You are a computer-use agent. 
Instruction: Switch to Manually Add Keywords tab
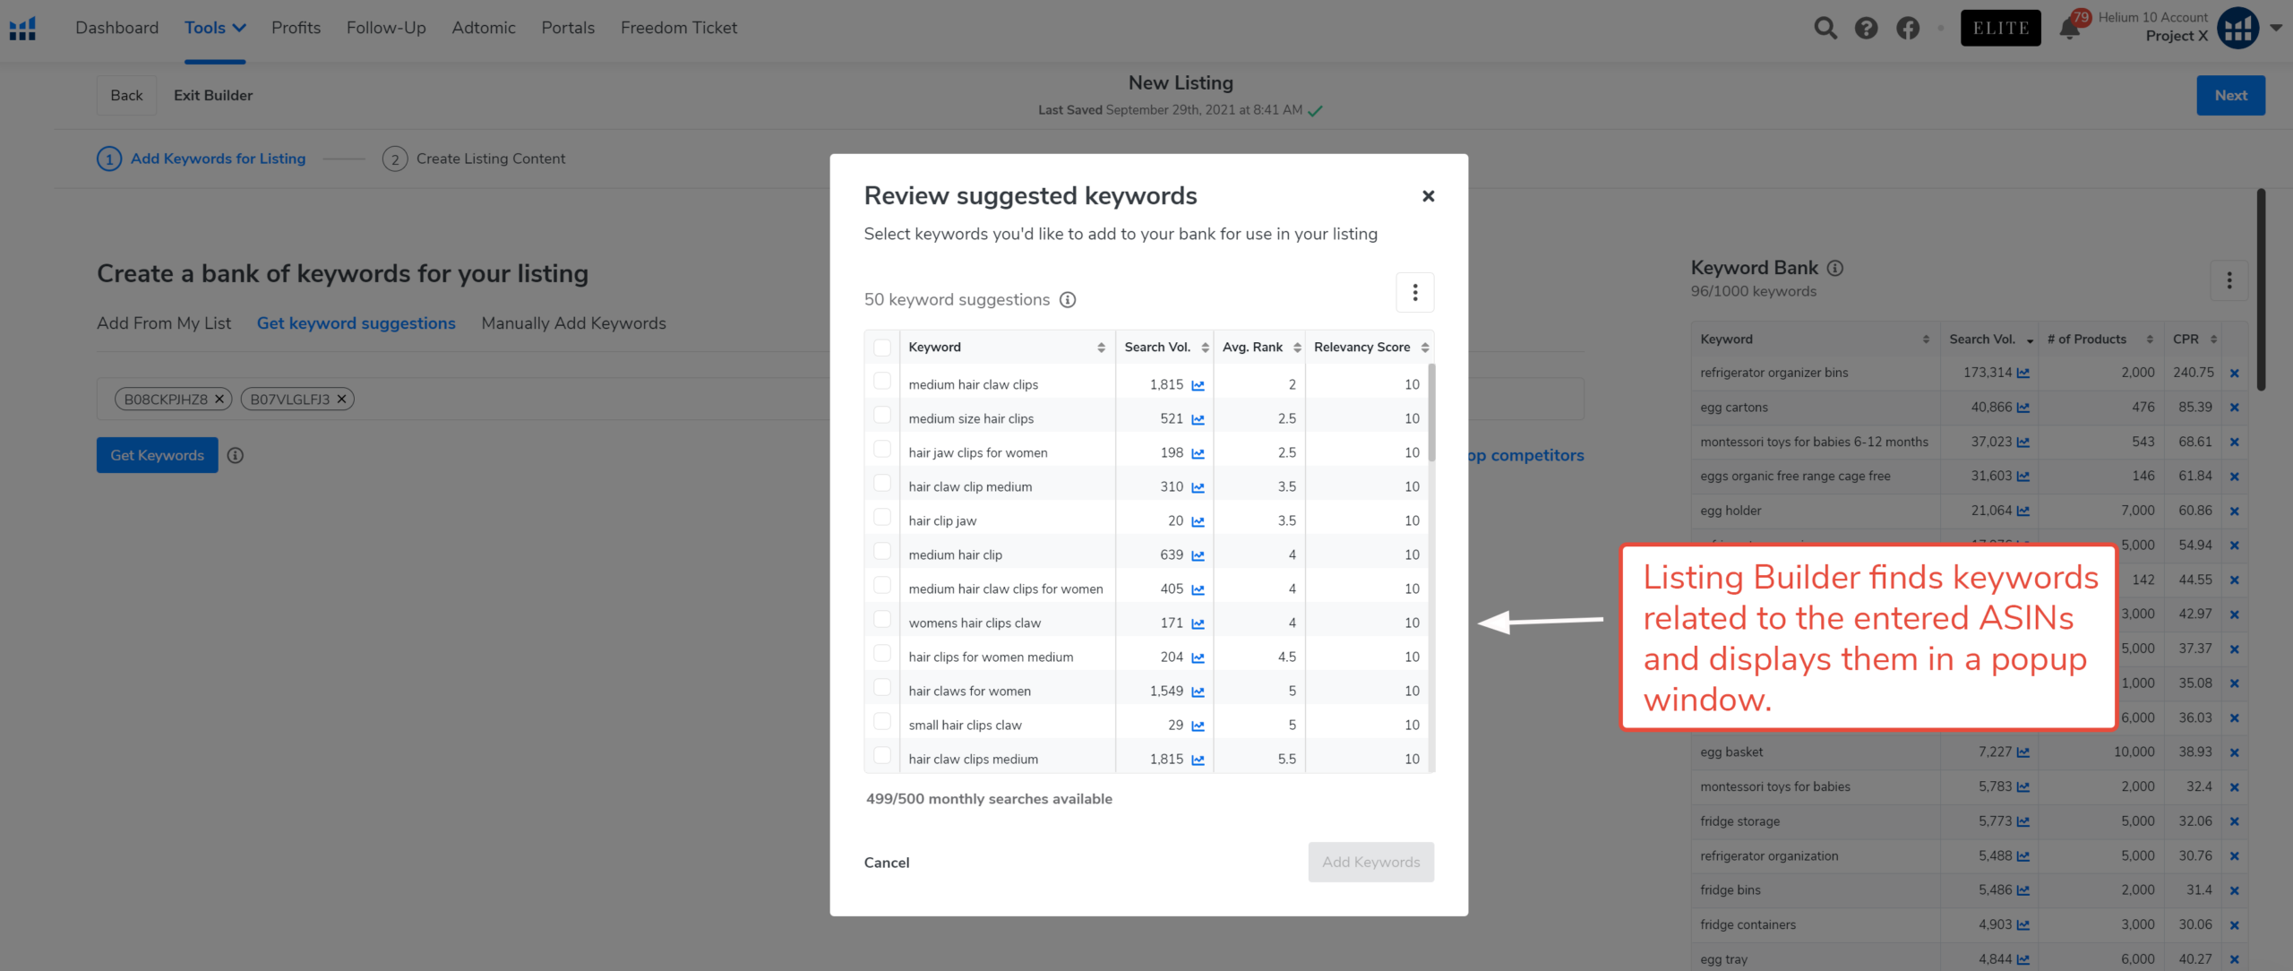pyautogui.click(x=573, y=323)
